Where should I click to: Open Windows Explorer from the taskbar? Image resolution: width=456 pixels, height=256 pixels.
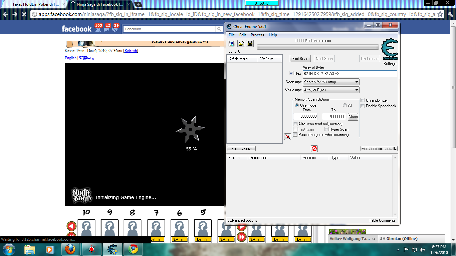30,249
